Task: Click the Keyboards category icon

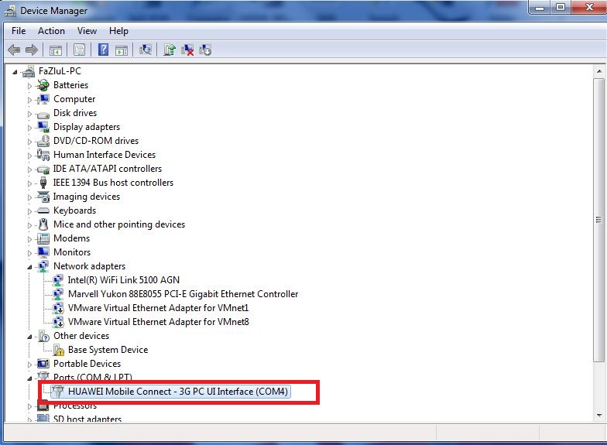Action: click(x=43, y=211)
